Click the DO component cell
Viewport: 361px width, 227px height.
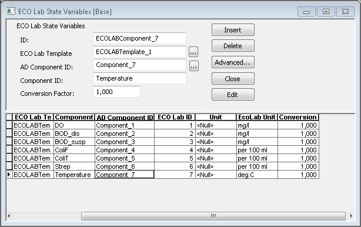coord(74,125)
